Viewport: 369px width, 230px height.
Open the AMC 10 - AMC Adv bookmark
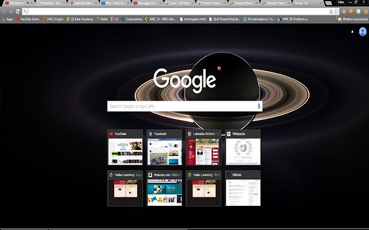[160, 19]
